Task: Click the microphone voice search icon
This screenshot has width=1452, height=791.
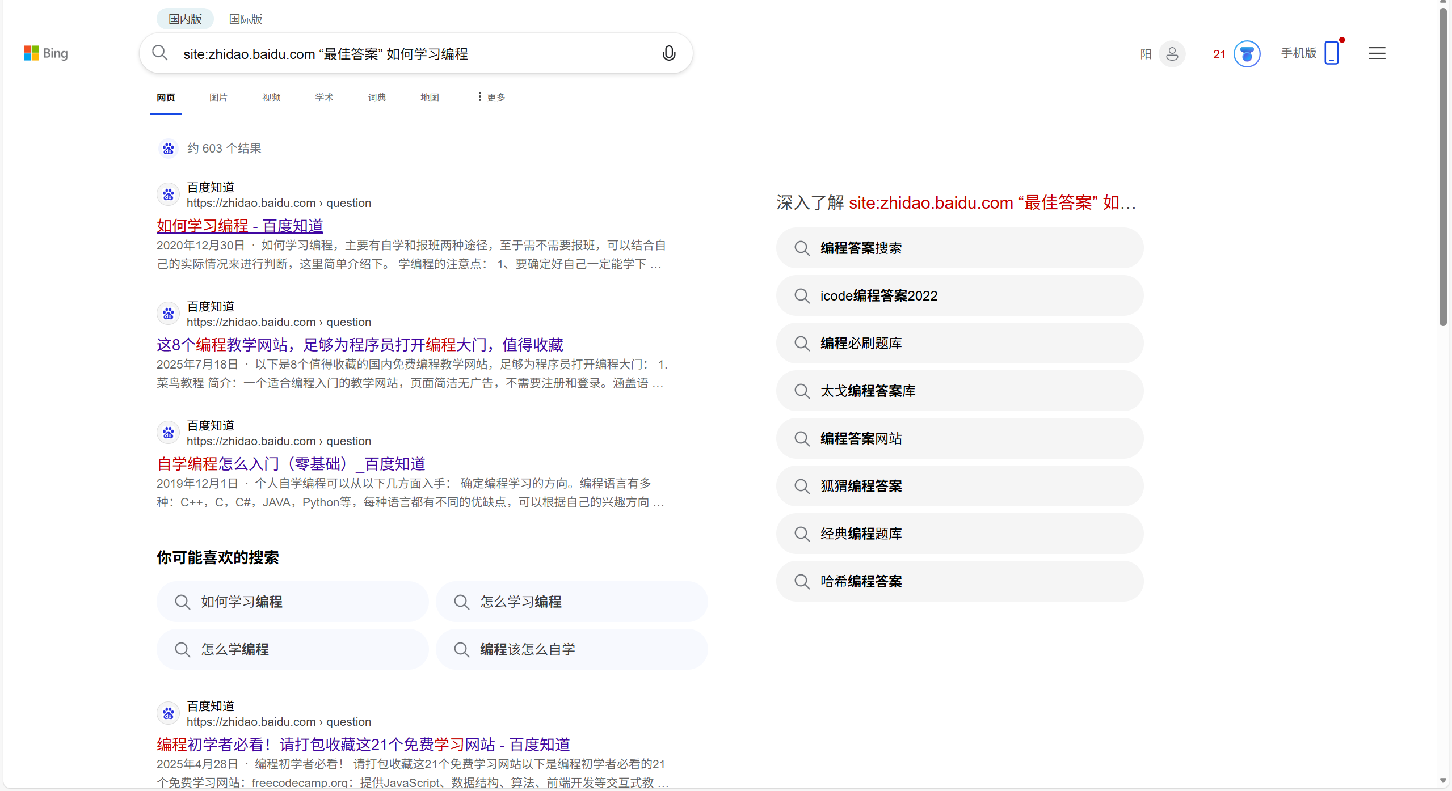Action: (669, 53)
